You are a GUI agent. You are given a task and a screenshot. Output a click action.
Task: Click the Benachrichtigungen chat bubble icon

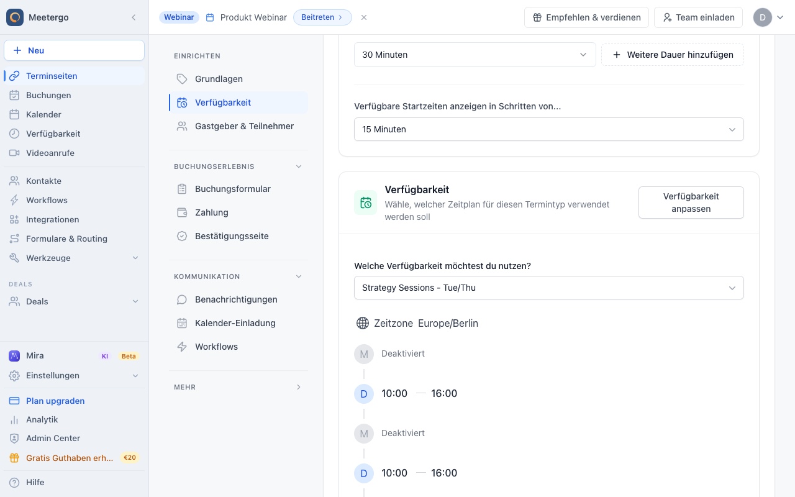[x=182, y=299]
